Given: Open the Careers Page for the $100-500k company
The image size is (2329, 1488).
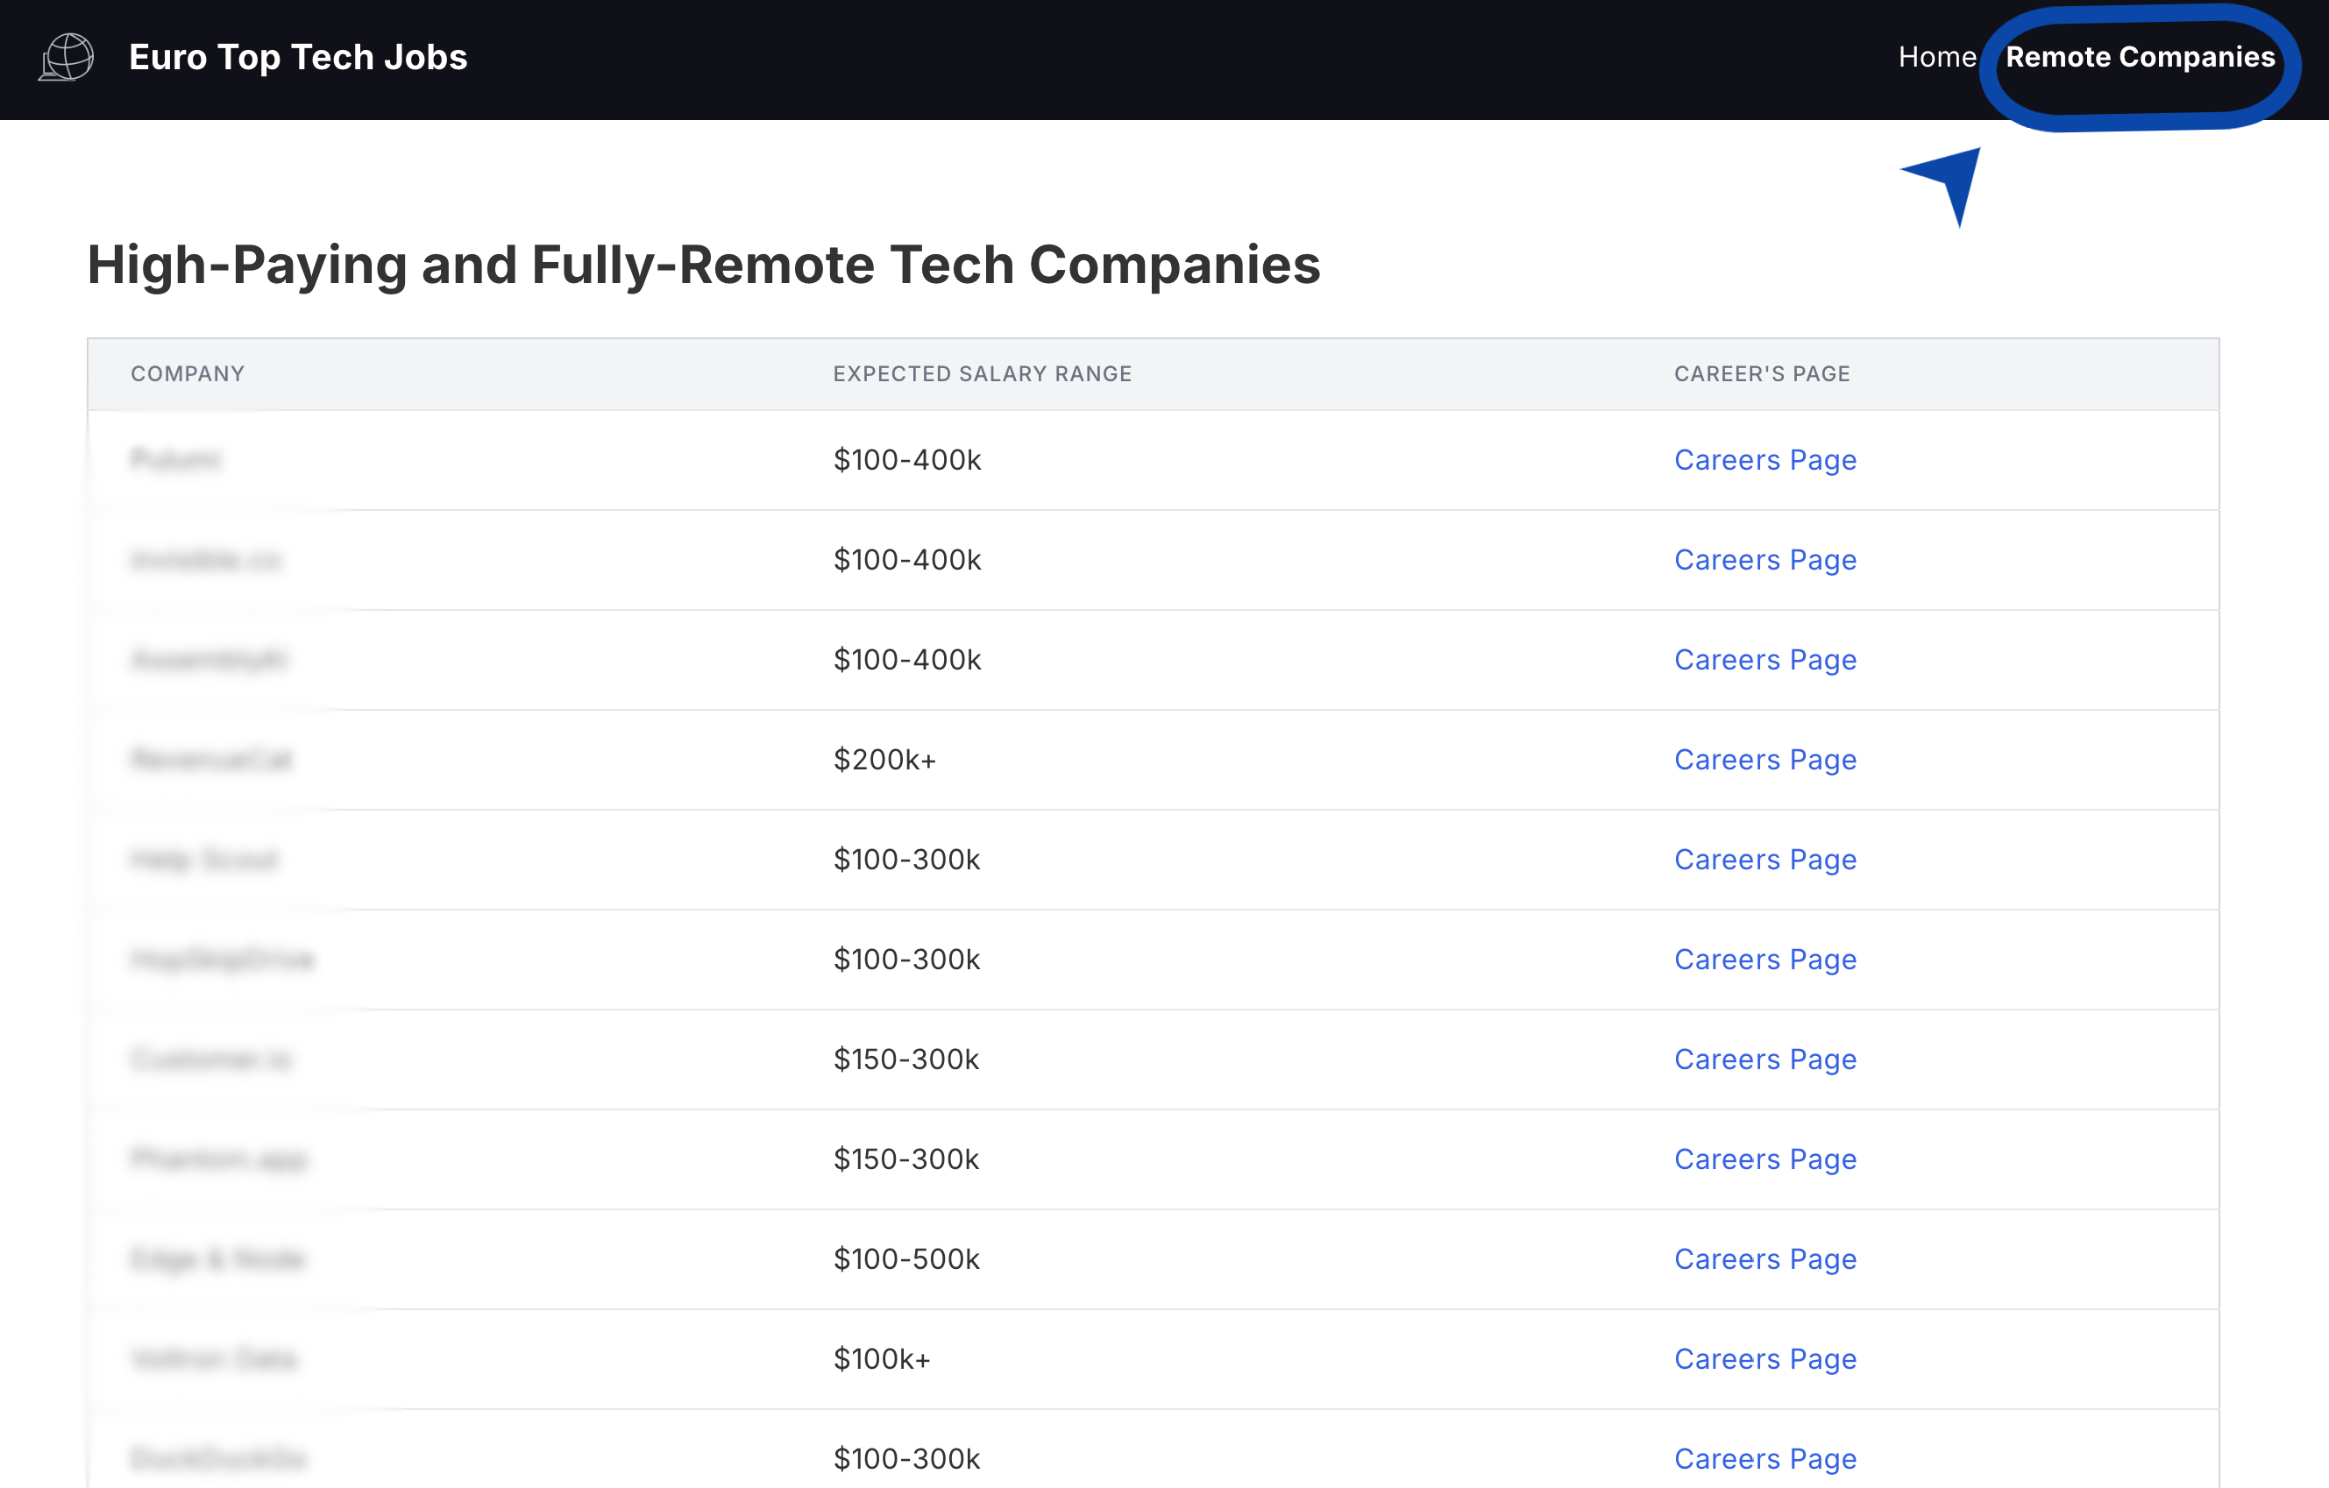Looking at the screenshot, I should pos(1765,1259).
